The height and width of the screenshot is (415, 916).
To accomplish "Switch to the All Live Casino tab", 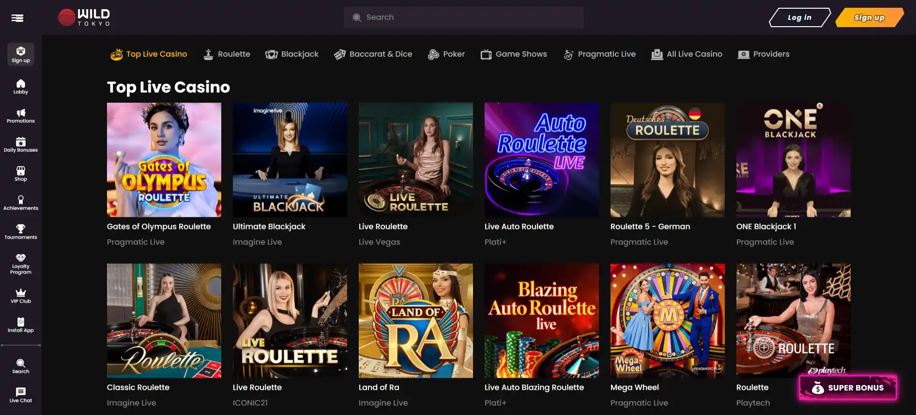I will click(694, 54).
